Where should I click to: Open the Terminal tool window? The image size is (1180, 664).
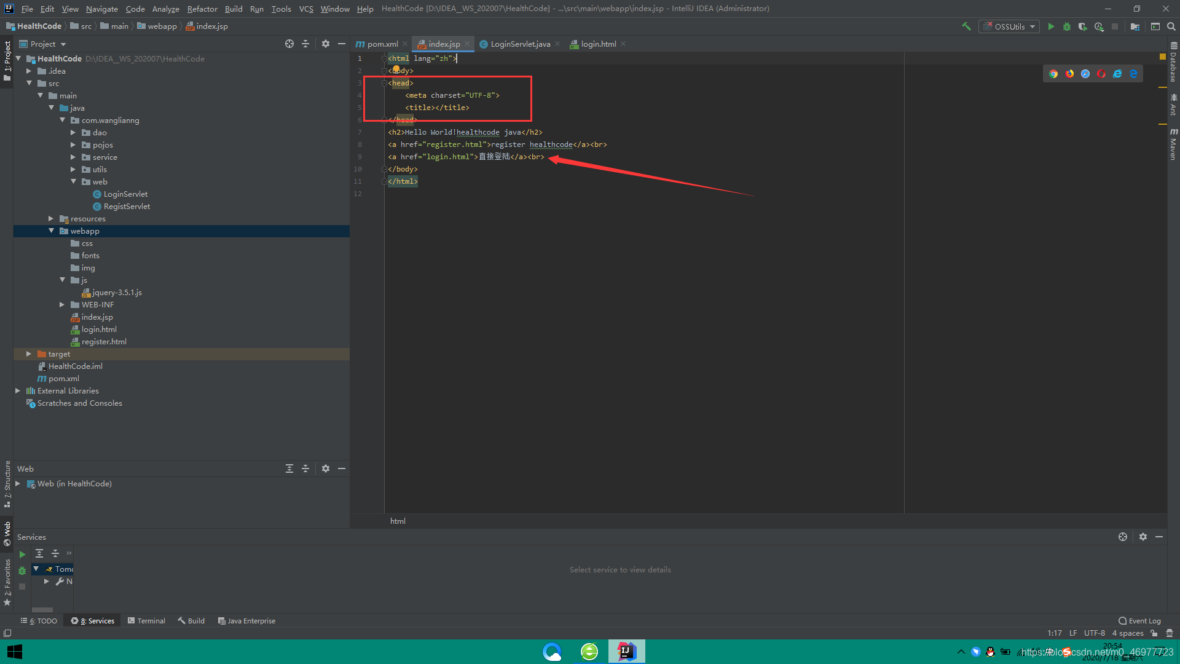click(146, 621)
